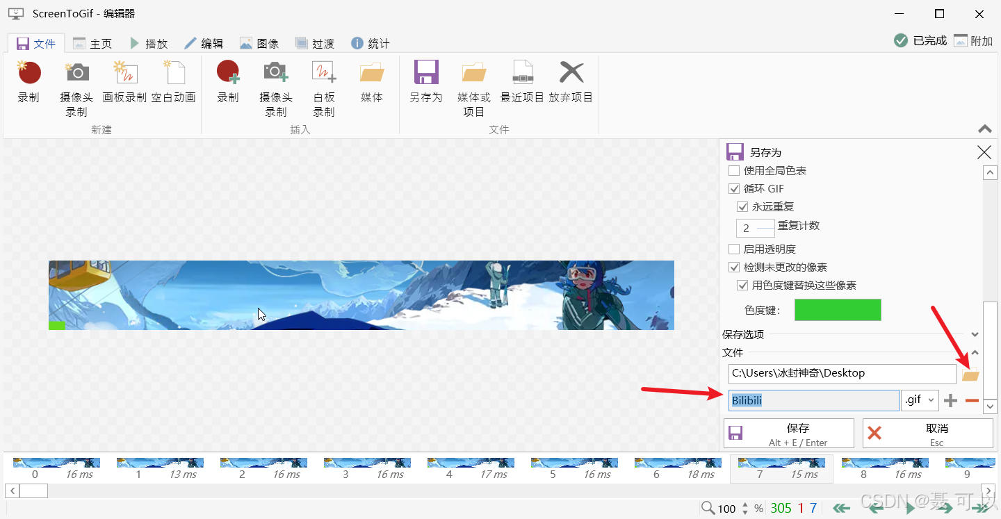This screenshot has width=1001, height=519.
Task: Switch to the 过渡 ribbon tab
Action: 315,43
